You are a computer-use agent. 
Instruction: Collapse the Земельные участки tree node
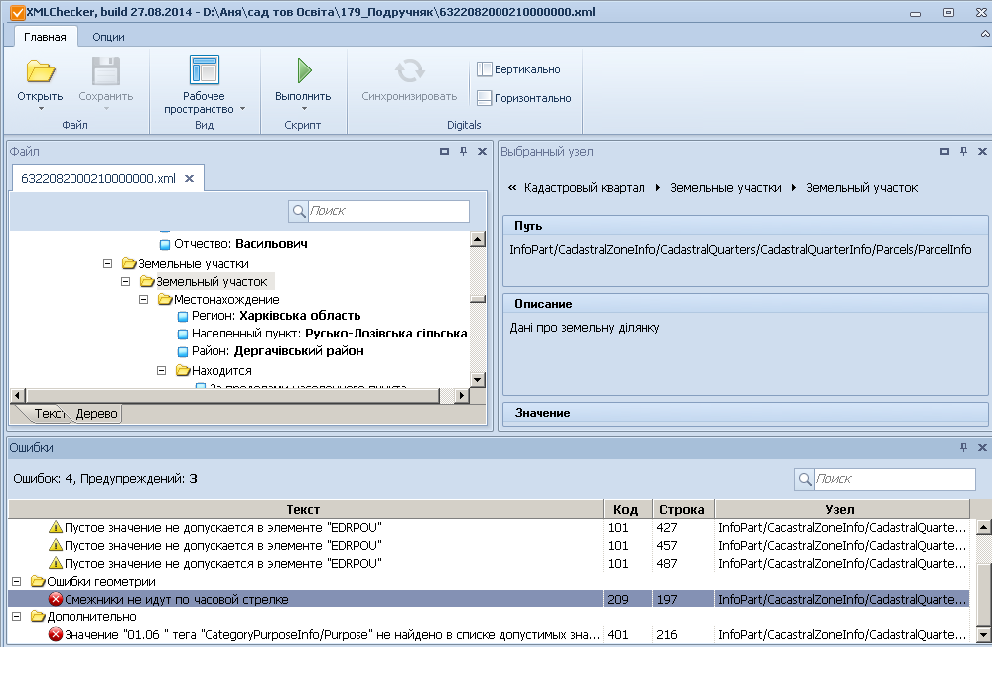(108, 263)
